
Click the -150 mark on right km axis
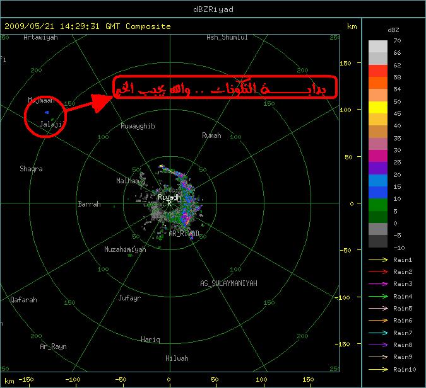point(343,344)
